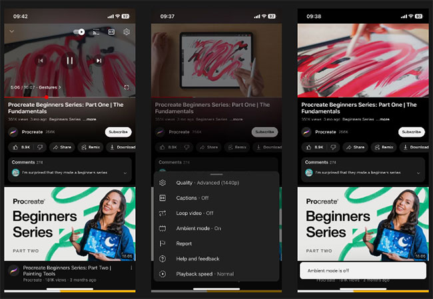Expand the Comments section in left phone

pos(69,170)
